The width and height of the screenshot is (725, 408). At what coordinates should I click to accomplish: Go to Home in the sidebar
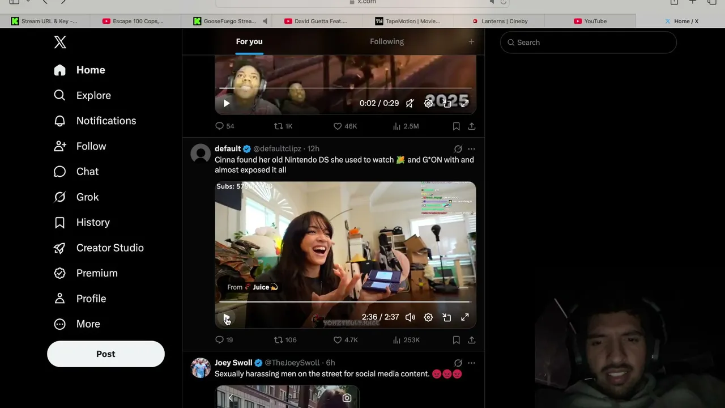tap(79, 70)
